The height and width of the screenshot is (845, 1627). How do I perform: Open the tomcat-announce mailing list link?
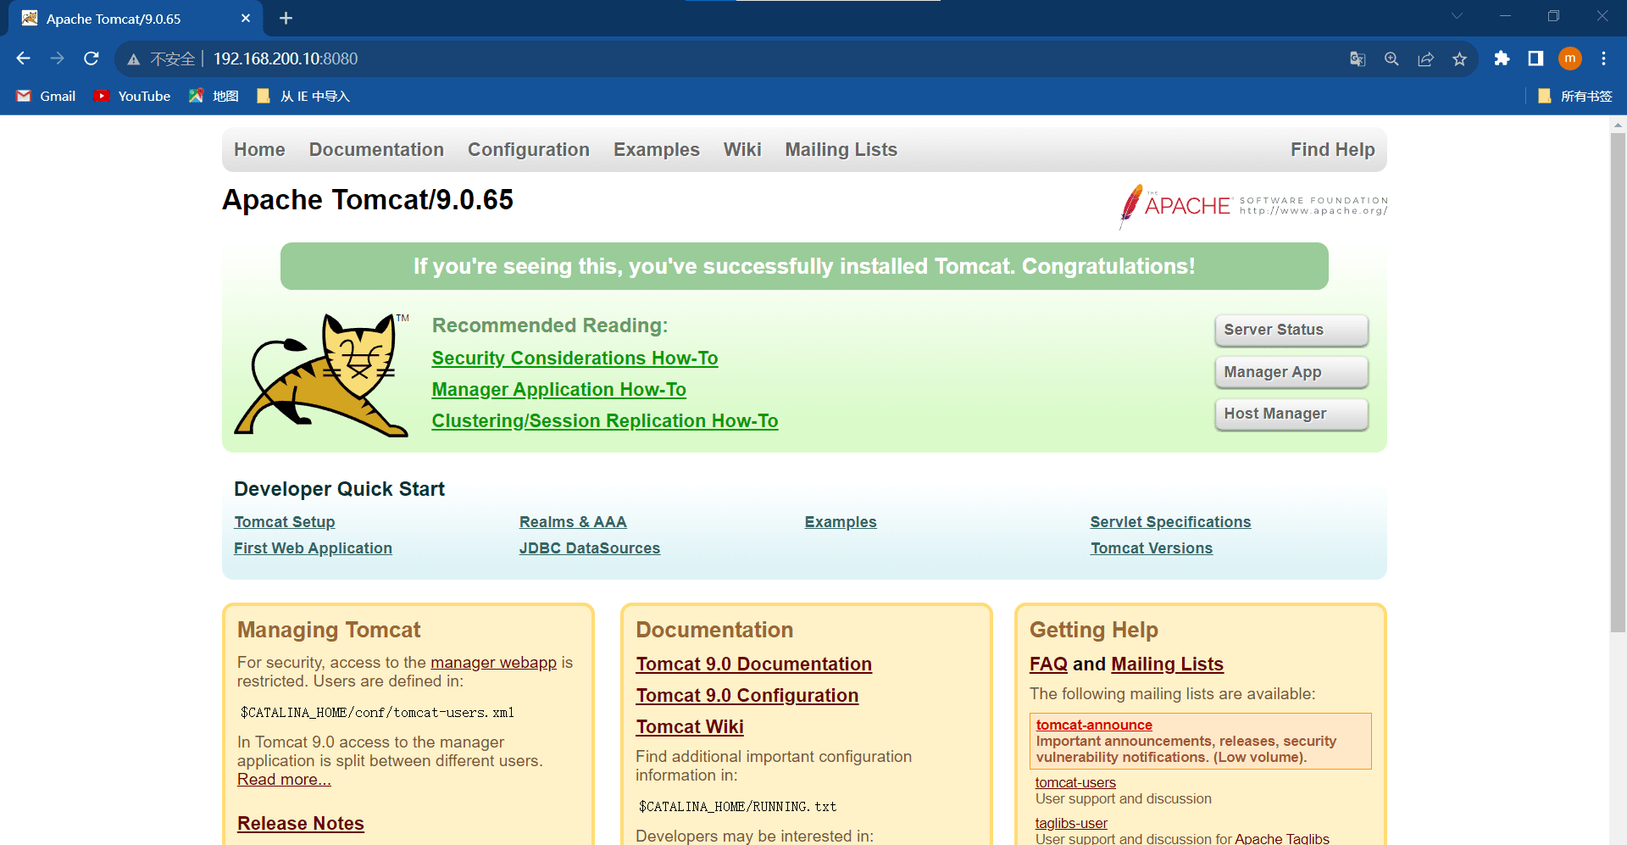tap(1094, 725)
